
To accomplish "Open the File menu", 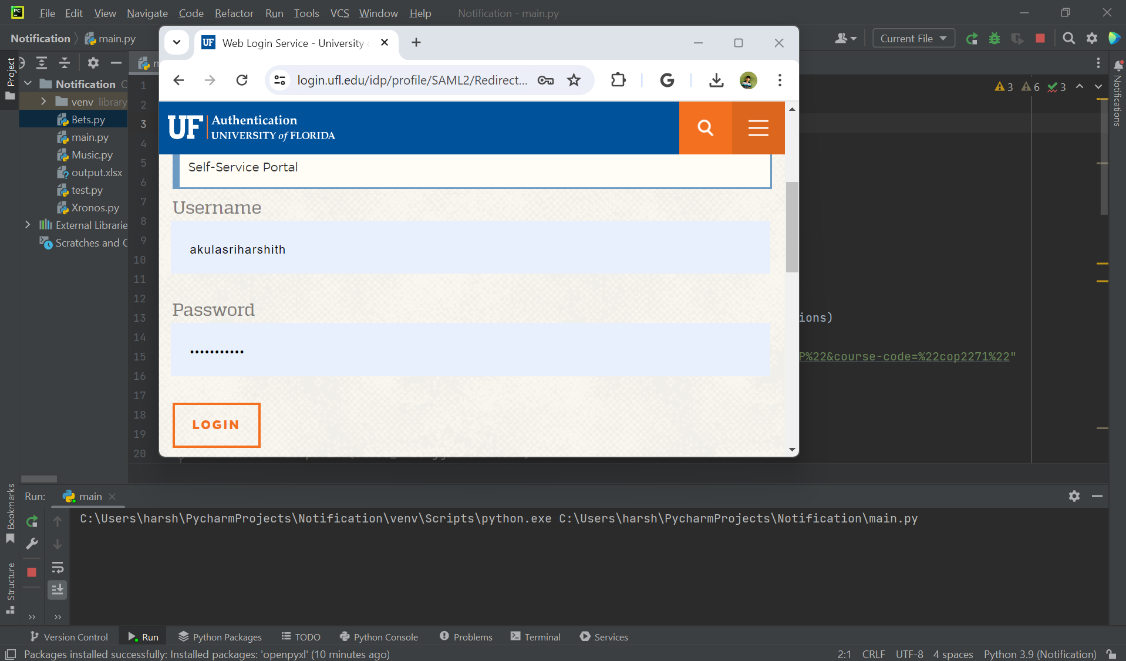I will (x=47, y=13).
